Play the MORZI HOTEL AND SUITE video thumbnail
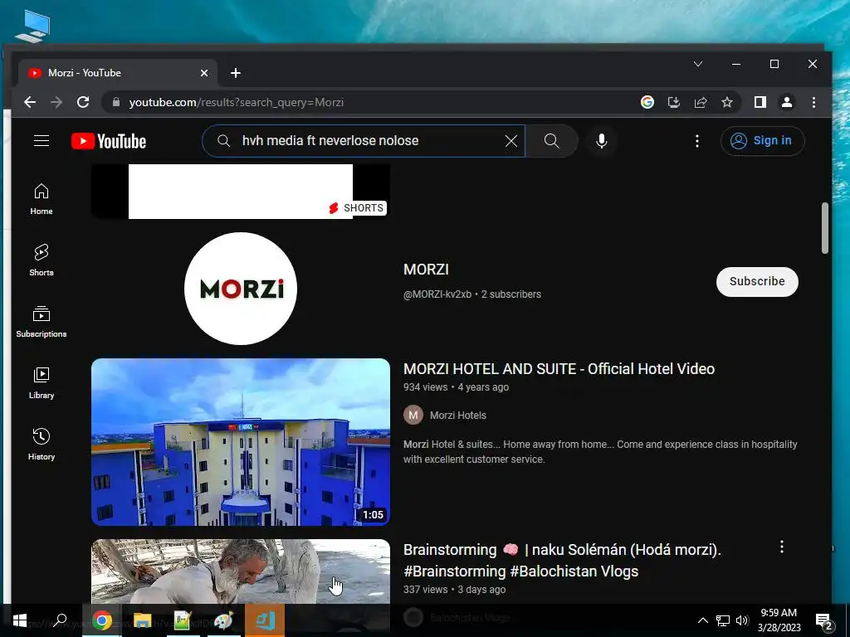The height and width of the screenshot is (637, 850). pos(241,442)
